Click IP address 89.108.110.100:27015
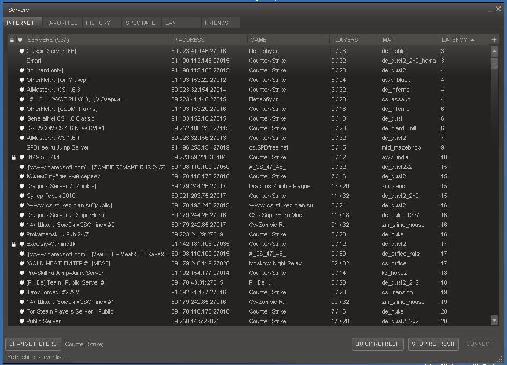Screen dimensions: 507x365 (200, 254)
